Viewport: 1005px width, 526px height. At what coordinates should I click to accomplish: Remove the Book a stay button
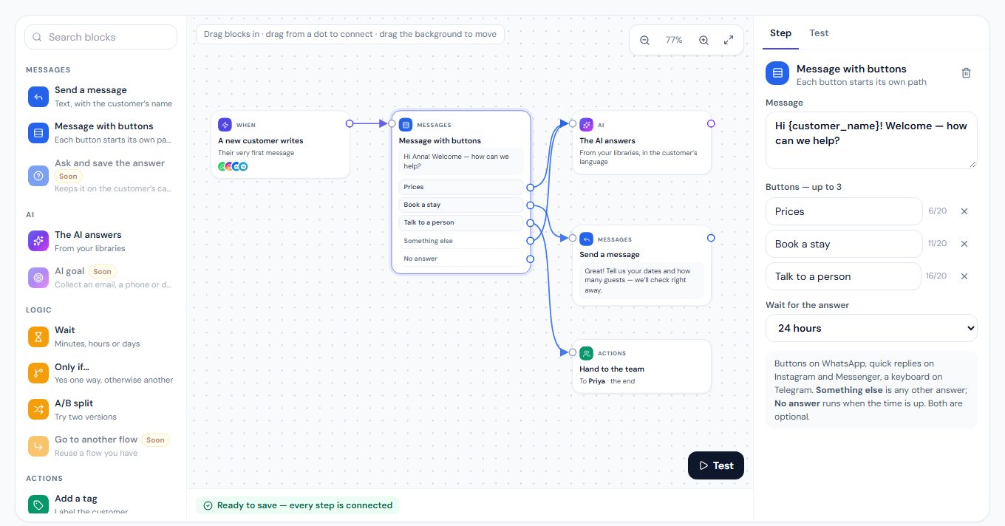(964, 244)
